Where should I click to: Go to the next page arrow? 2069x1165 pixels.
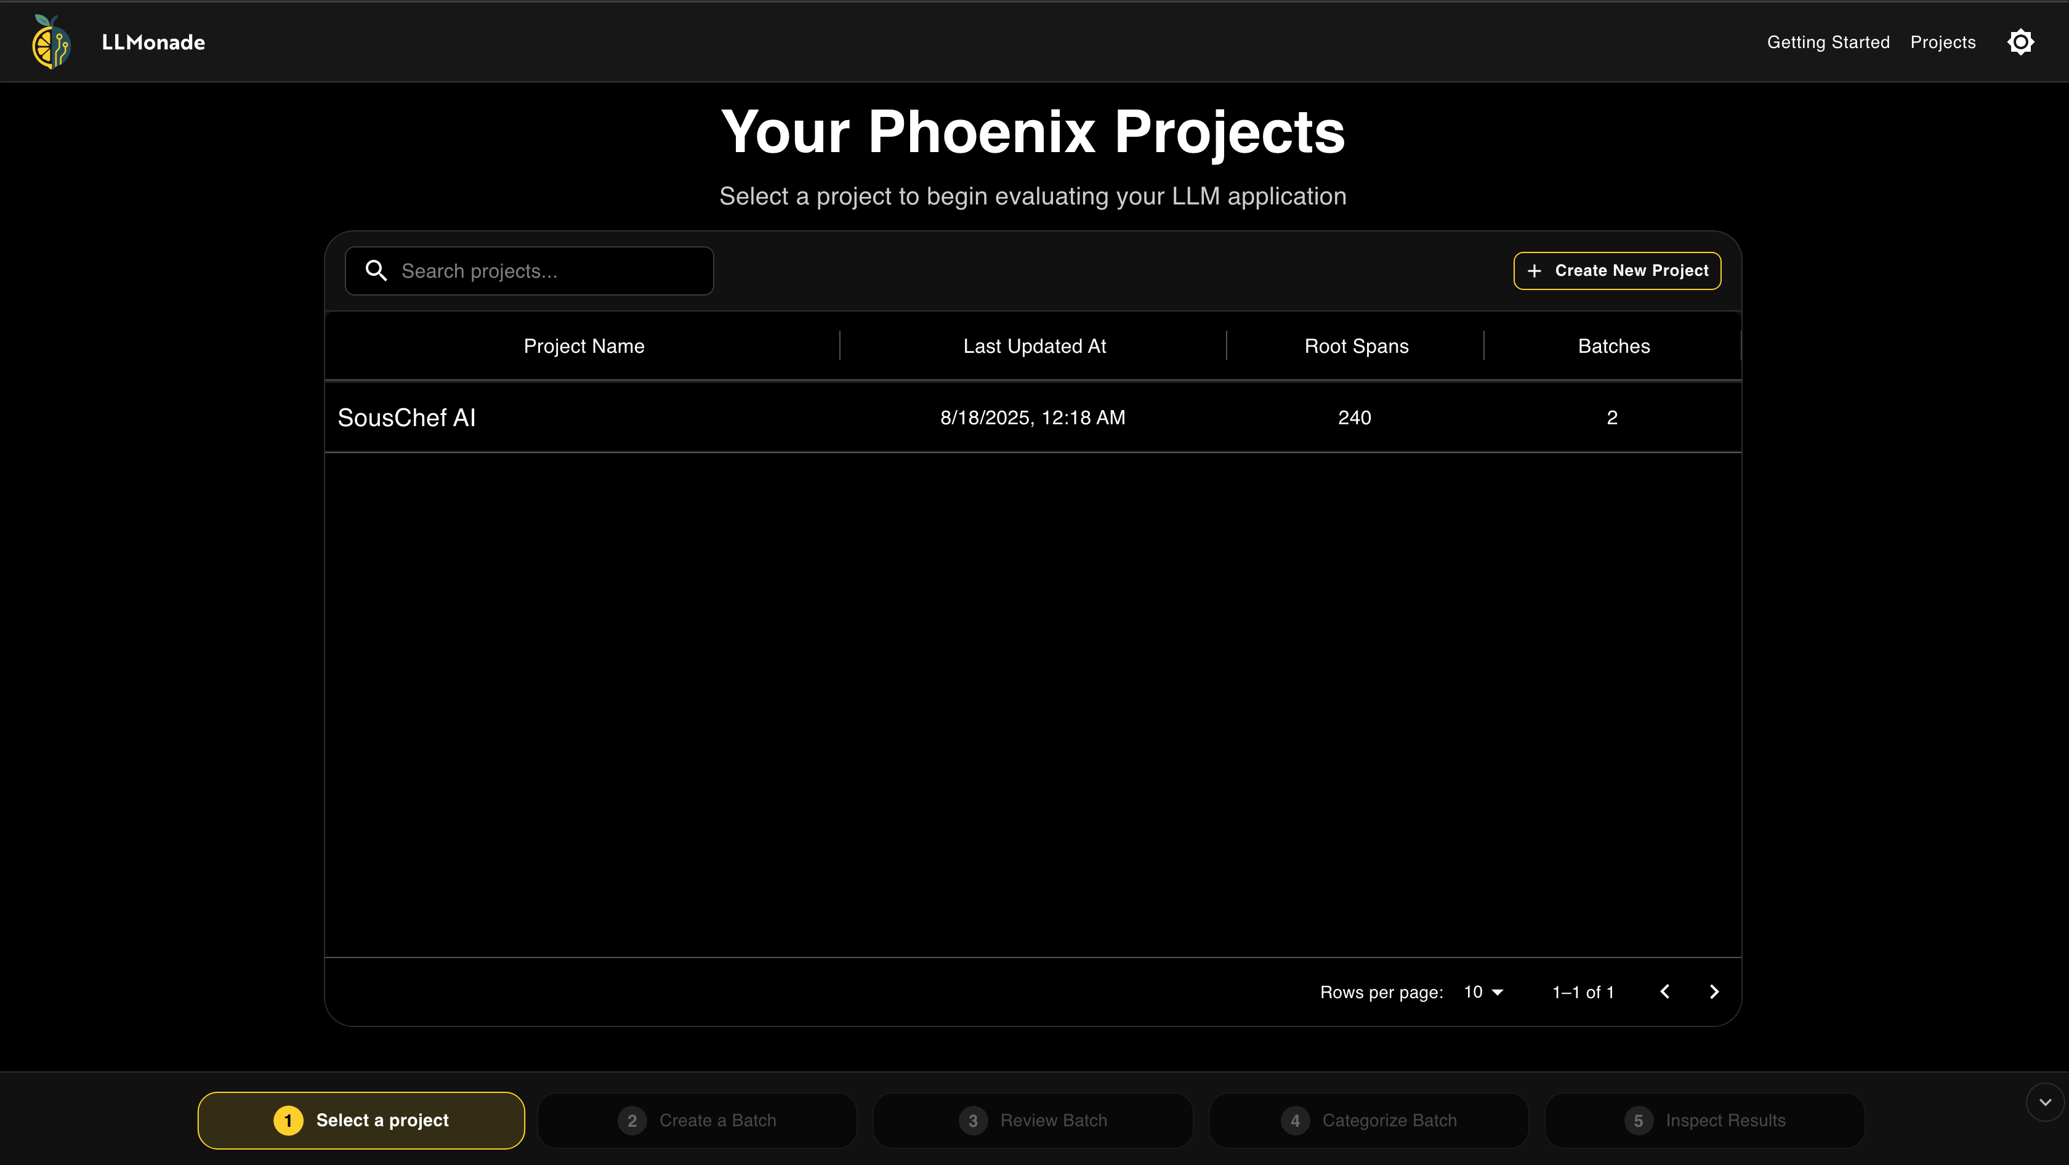[x=1714, y=991]
